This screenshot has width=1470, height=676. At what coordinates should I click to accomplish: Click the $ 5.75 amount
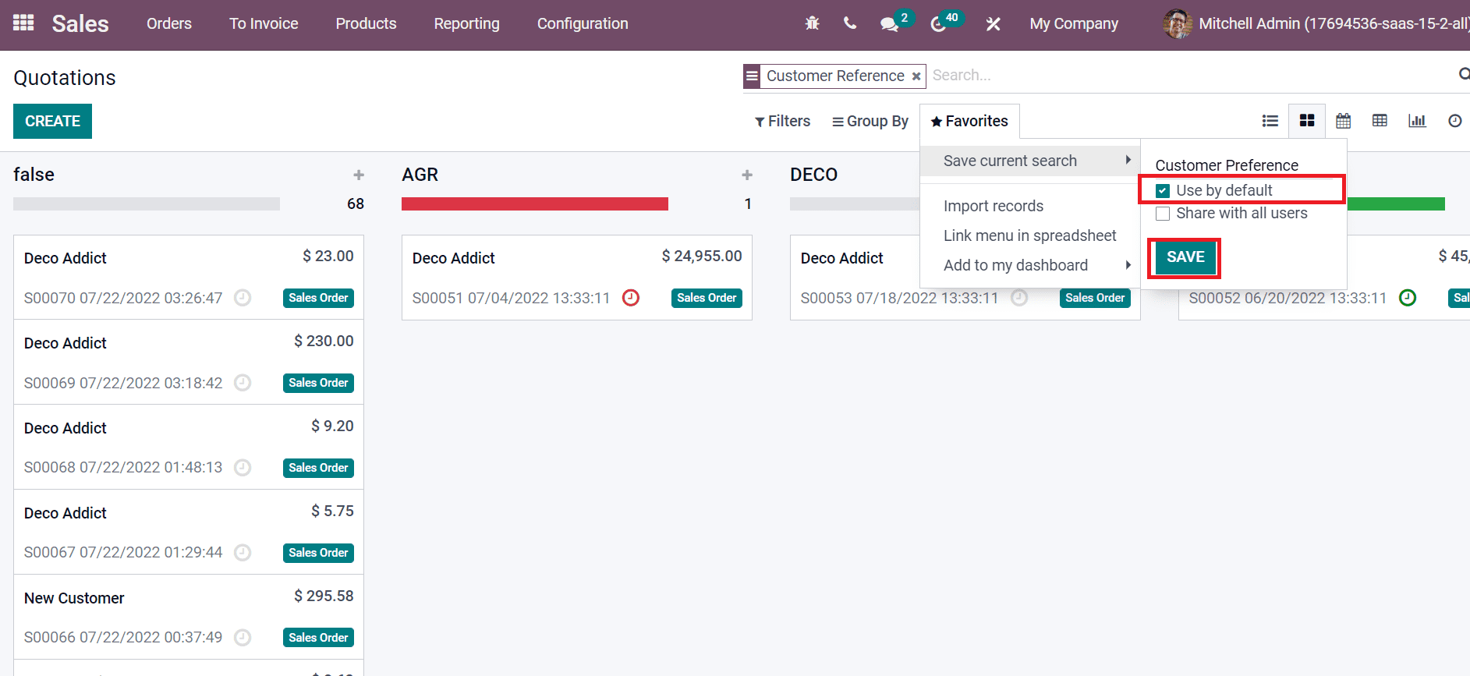point(332,511)
